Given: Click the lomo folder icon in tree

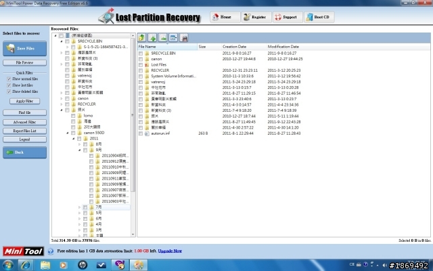Looking at the screenshot, I should [x=80, y=116].
